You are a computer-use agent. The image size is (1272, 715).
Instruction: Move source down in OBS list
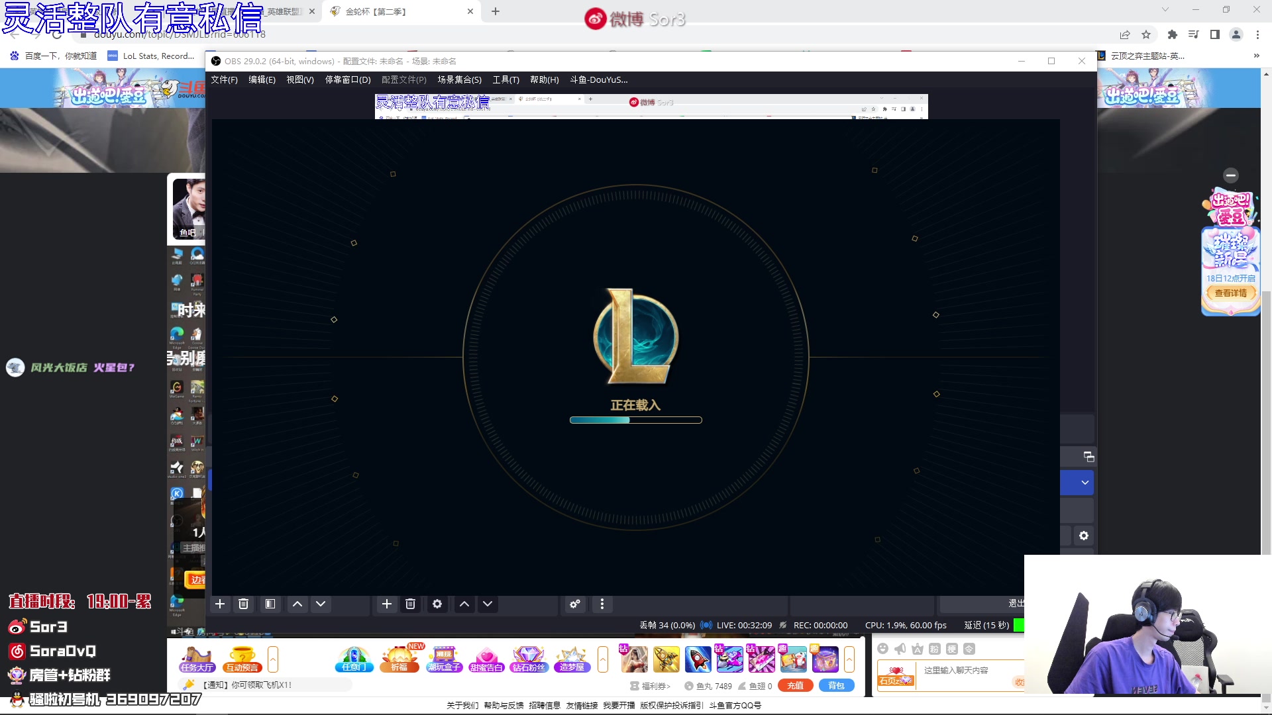(x=488, y=604)
